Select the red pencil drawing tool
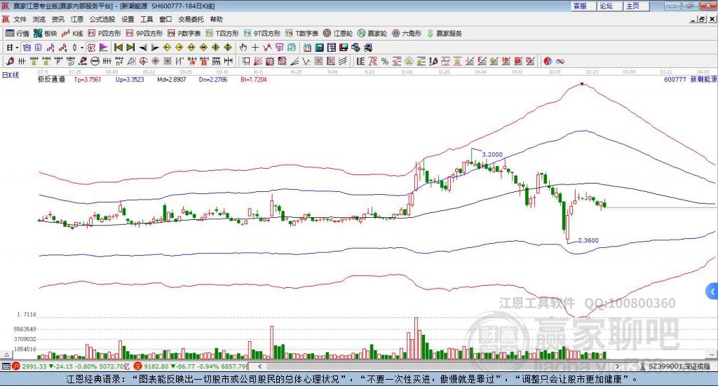The image size is (718, 386). 10,61
